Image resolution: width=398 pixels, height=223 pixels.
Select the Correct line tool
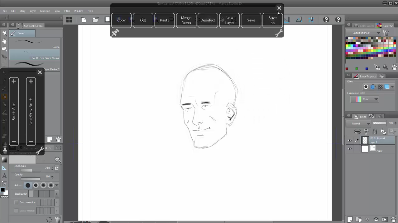click(x=4, y=184)
